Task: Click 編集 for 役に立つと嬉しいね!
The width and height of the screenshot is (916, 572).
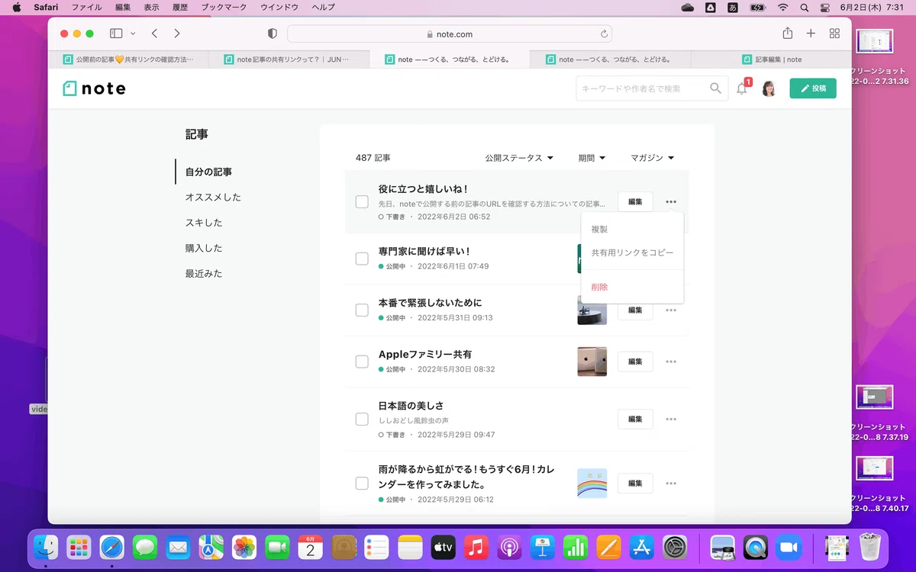Action: coord(635,202)
